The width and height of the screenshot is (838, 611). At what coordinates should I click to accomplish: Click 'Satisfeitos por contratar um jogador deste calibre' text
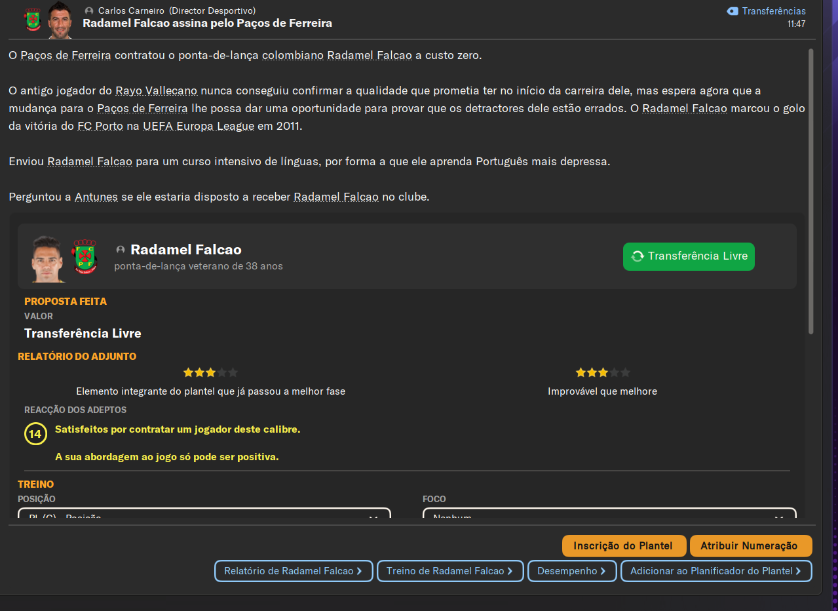click(178, 429)
